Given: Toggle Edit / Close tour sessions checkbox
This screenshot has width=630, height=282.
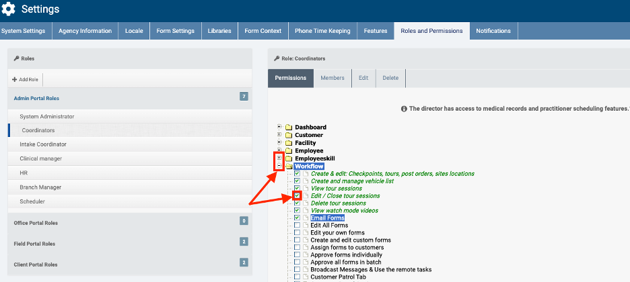Looking at the screenshot, I should point(297,195).
